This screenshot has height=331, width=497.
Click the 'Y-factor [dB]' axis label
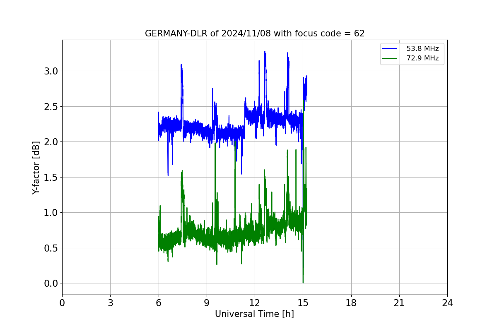pyautogui.click(x=36, y=168)
